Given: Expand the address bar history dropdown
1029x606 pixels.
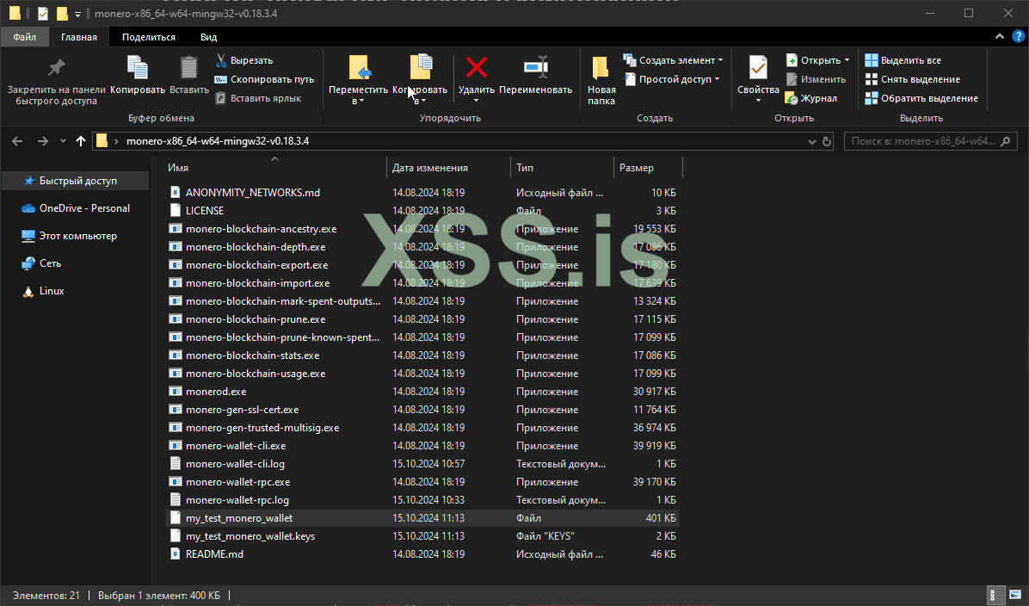Looking at the screenshot, I should click(812, 141).
